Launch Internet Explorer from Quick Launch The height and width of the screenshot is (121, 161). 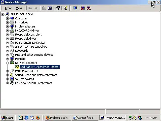[x=26, y=118]
